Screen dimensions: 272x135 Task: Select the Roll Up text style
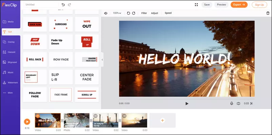point(87,42)
